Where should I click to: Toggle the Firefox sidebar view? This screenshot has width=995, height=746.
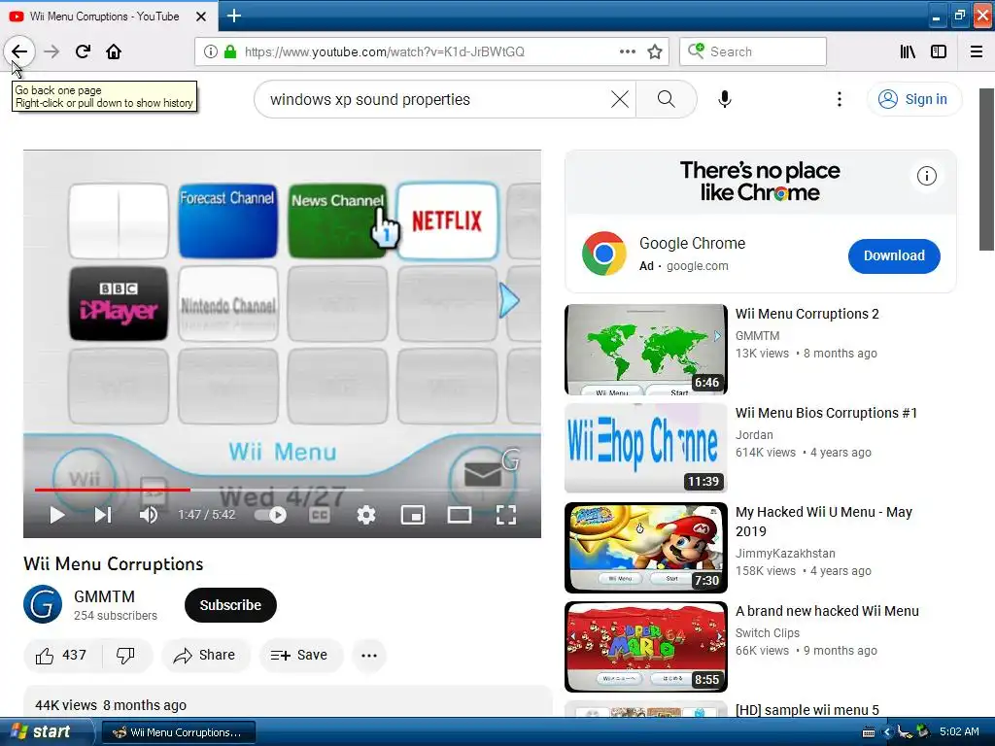pyautogui.click(x=939, y=51)
